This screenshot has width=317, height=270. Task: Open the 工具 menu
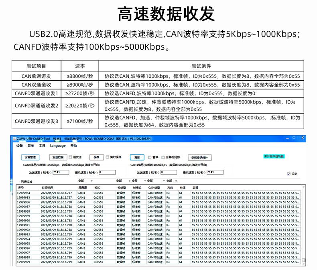coord(42,146)
